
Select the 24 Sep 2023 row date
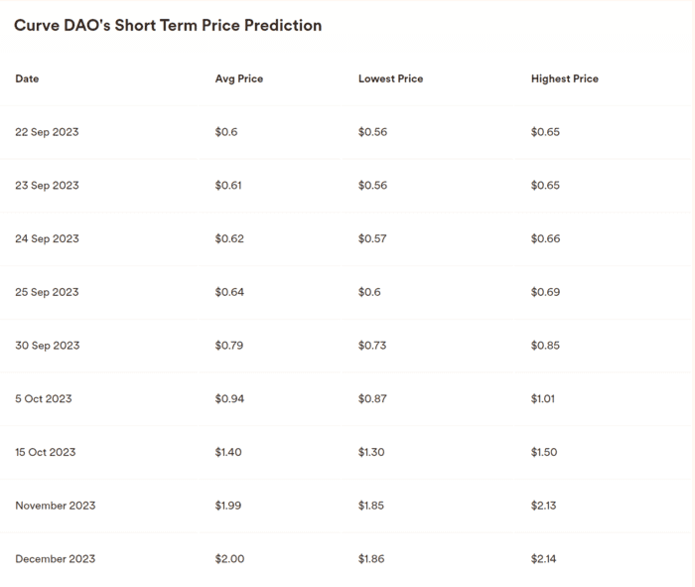[x=47, y=238]
